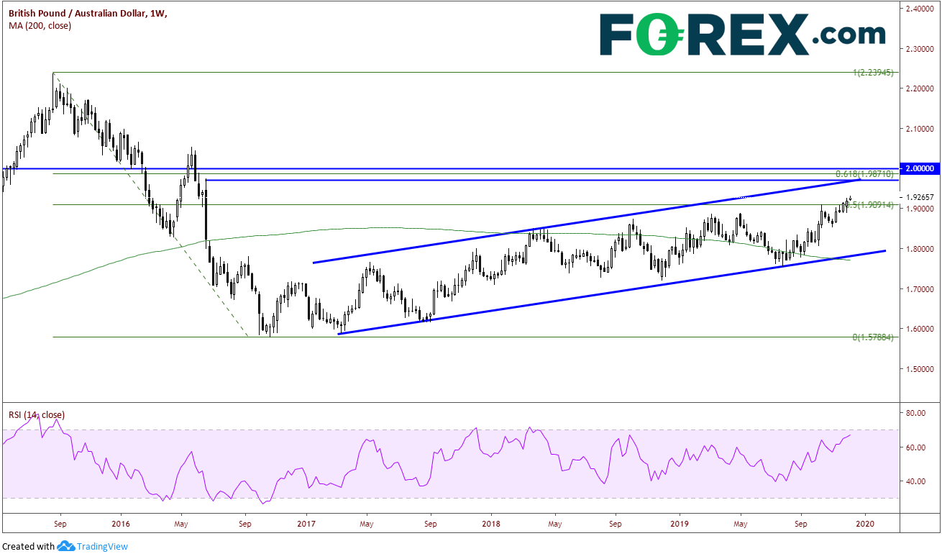Click the 0.618(1.98710) Fibonacci level label

[x=864, y=174]
